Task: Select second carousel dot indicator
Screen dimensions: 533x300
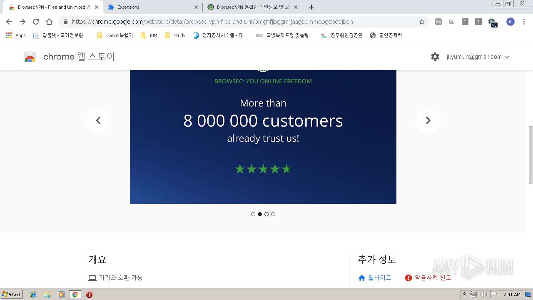Action: click(260, 214)
